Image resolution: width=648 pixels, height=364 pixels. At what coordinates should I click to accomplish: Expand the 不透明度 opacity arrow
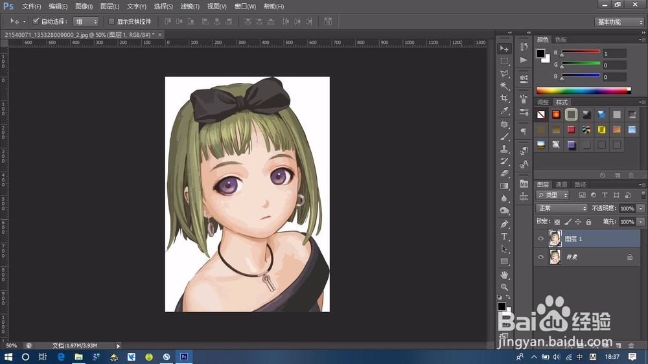coord(641,209)
